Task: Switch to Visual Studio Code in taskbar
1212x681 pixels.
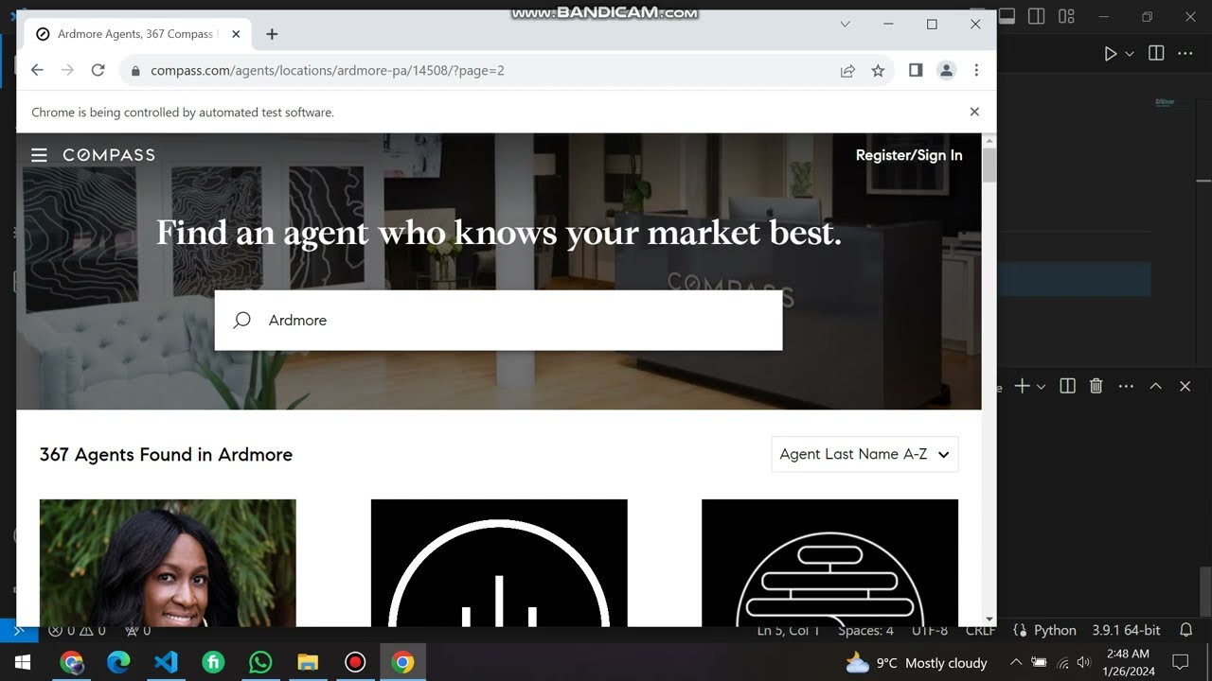Action: click(x=166, y=662)
